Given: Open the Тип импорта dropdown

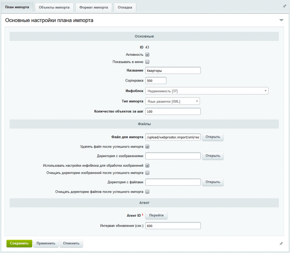Looking at the screenshot, I should click(172, 101).
